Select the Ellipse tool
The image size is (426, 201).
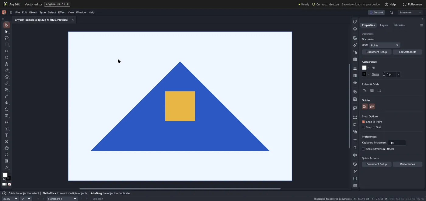tap(6, 51)
